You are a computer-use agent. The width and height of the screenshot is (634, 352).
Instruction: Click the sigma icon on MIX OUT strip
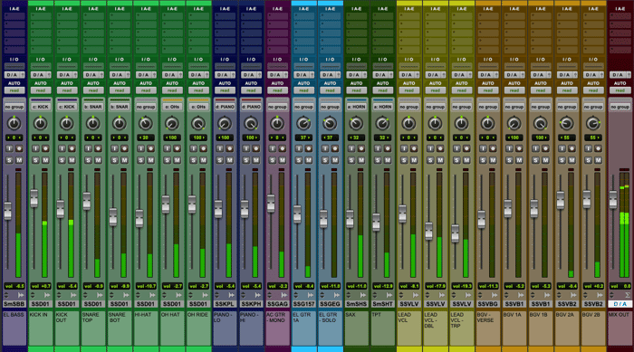(627, 295)
